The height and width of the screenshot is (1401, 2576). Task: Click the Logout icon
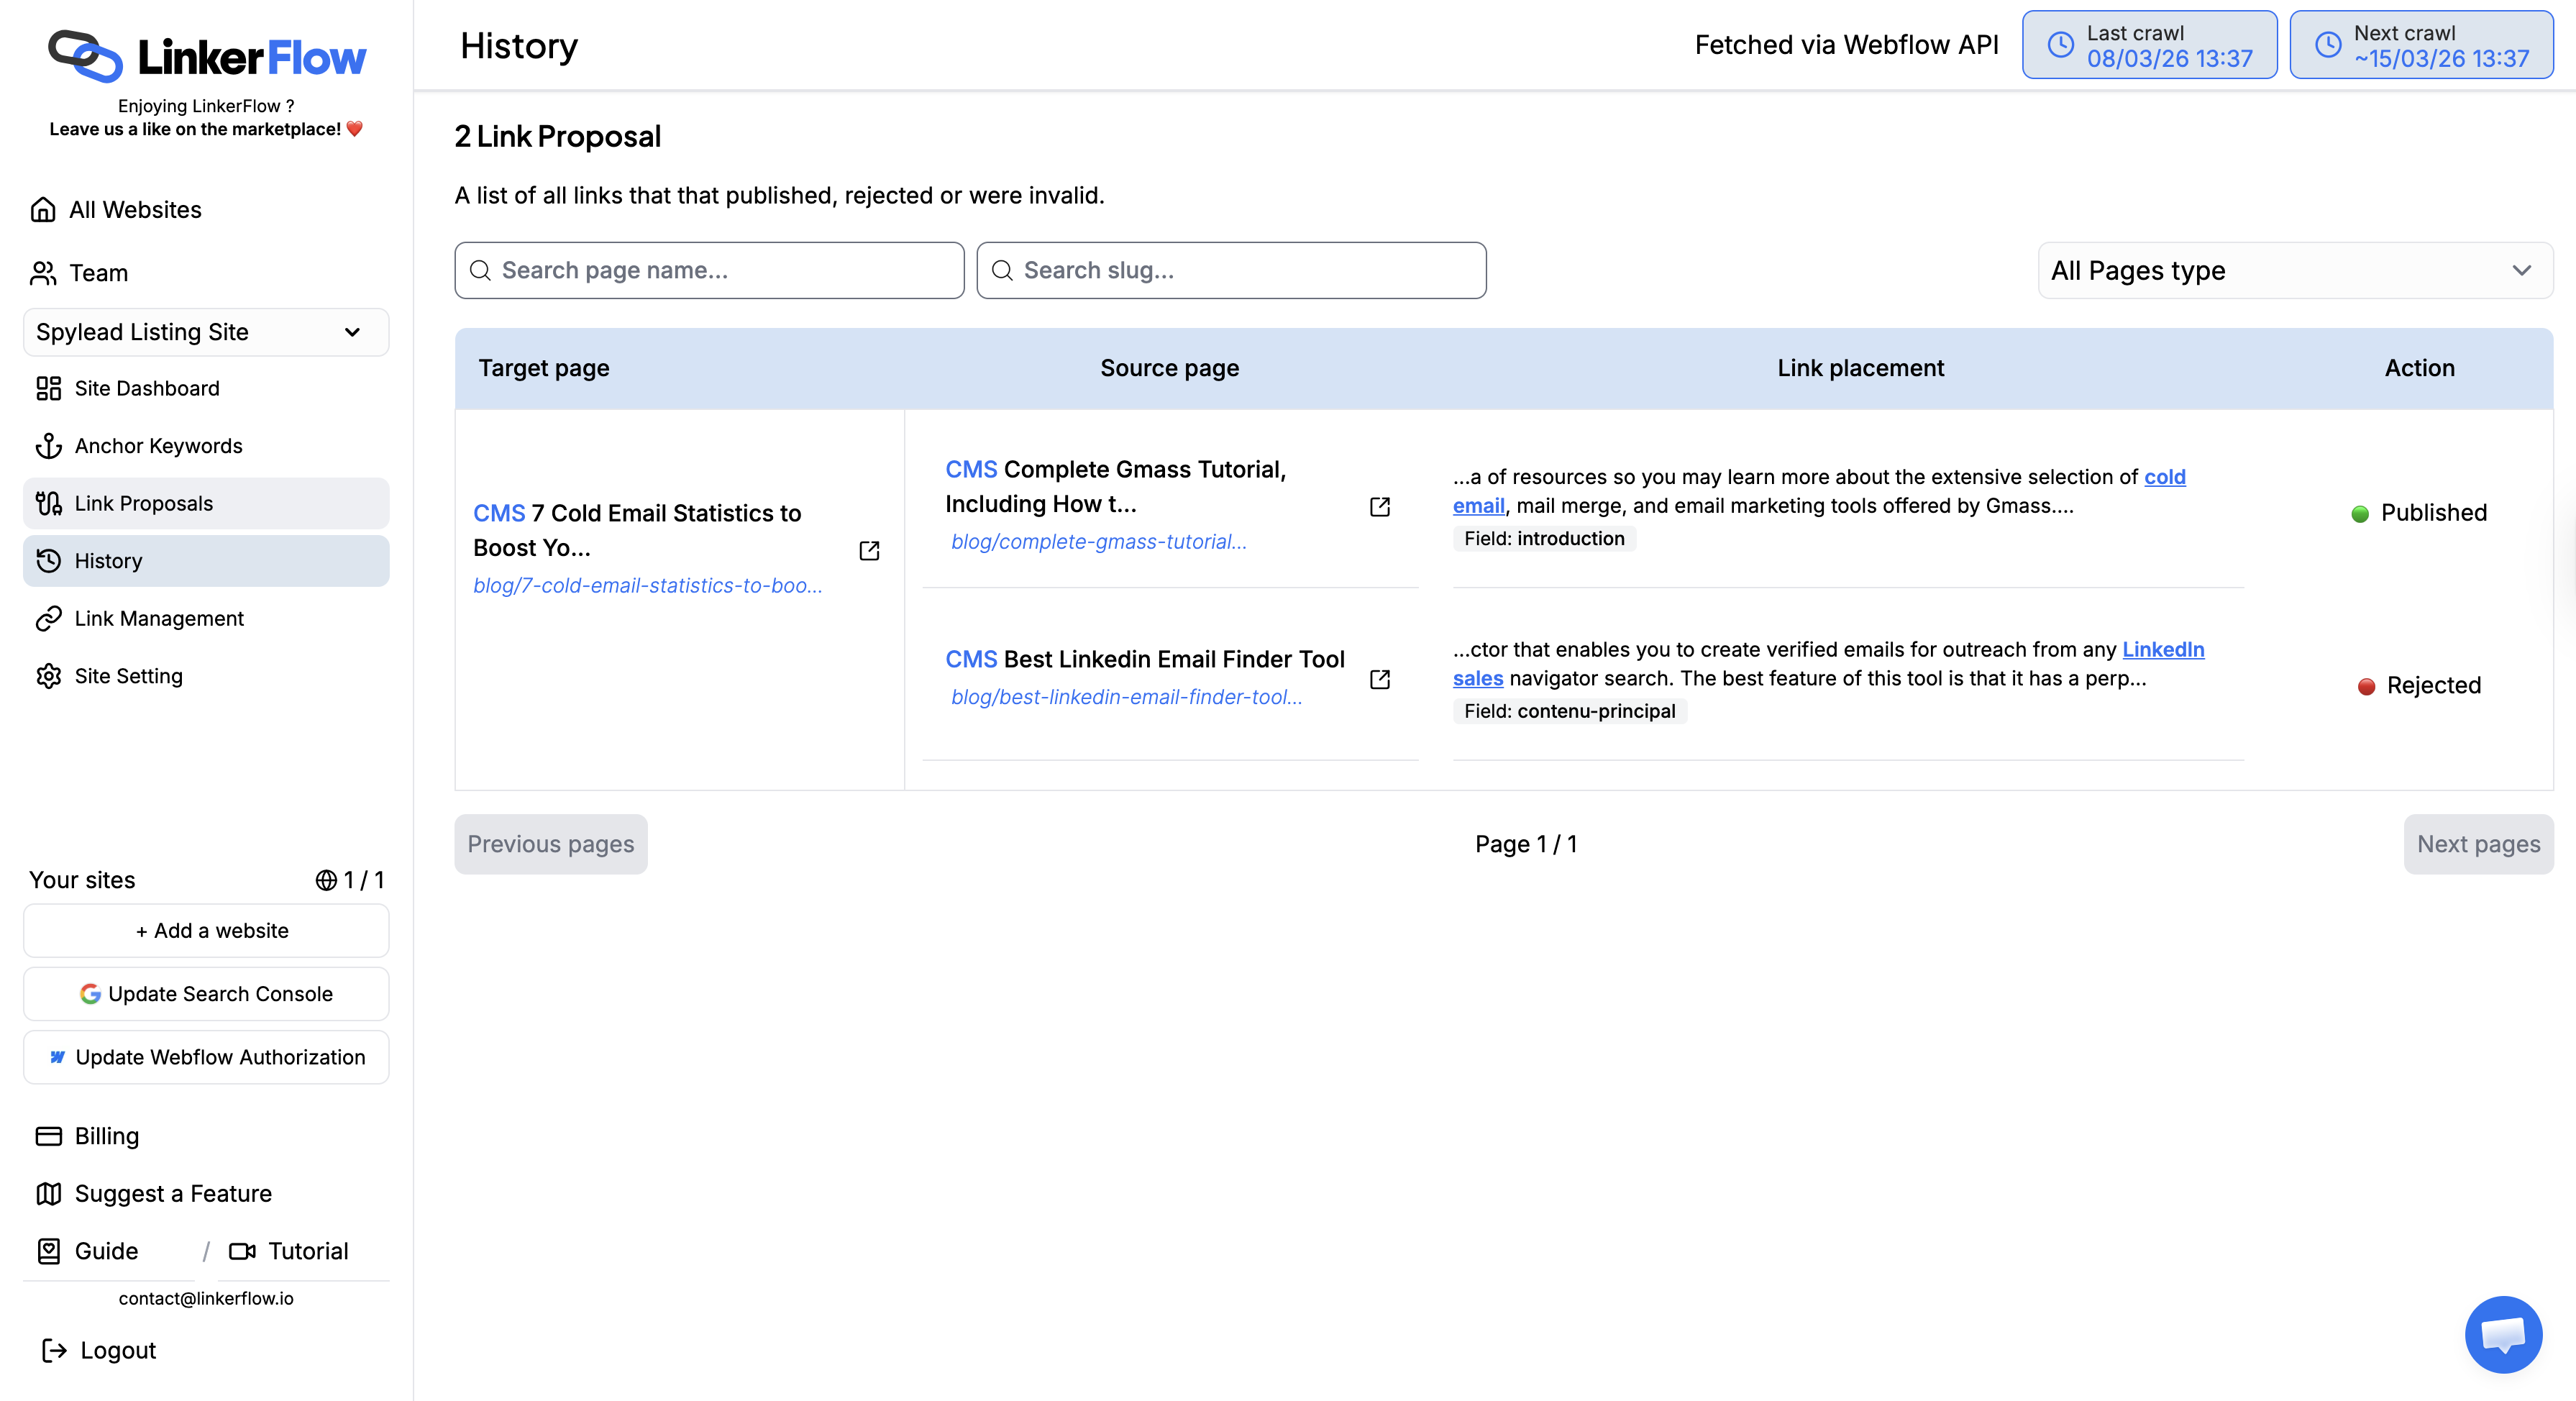tap(54, 1350)
